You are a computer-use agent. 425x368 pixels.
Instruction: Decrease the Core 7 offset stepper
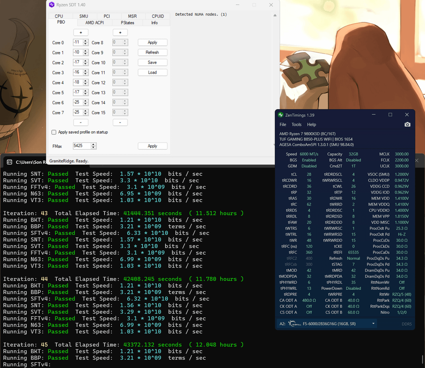[86, 114]
